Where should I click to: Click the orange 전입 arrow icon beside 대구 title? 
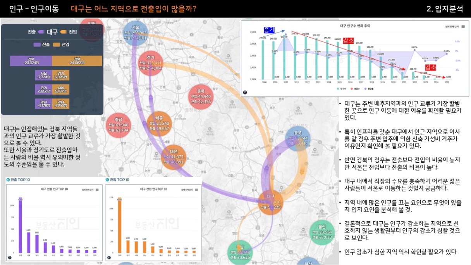coord(64,32)
